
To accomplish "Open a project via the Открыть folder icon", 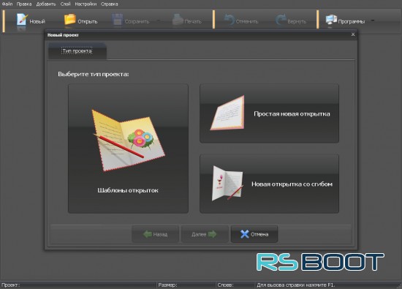I will pyautogui.click(x=69, y=20).
